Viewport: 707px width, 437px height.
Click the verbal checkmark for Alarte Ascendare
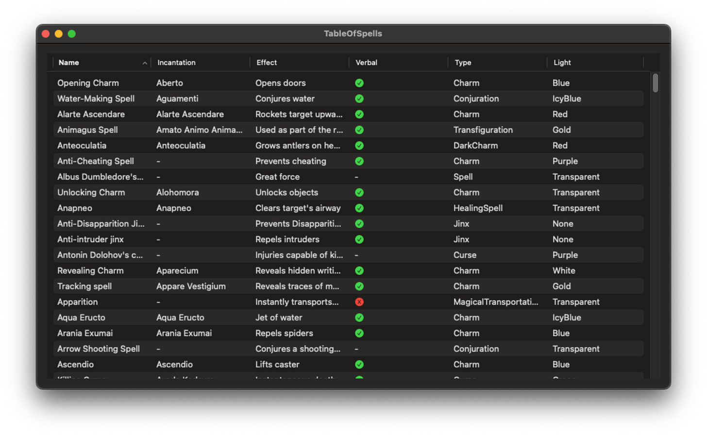[359, 114]
